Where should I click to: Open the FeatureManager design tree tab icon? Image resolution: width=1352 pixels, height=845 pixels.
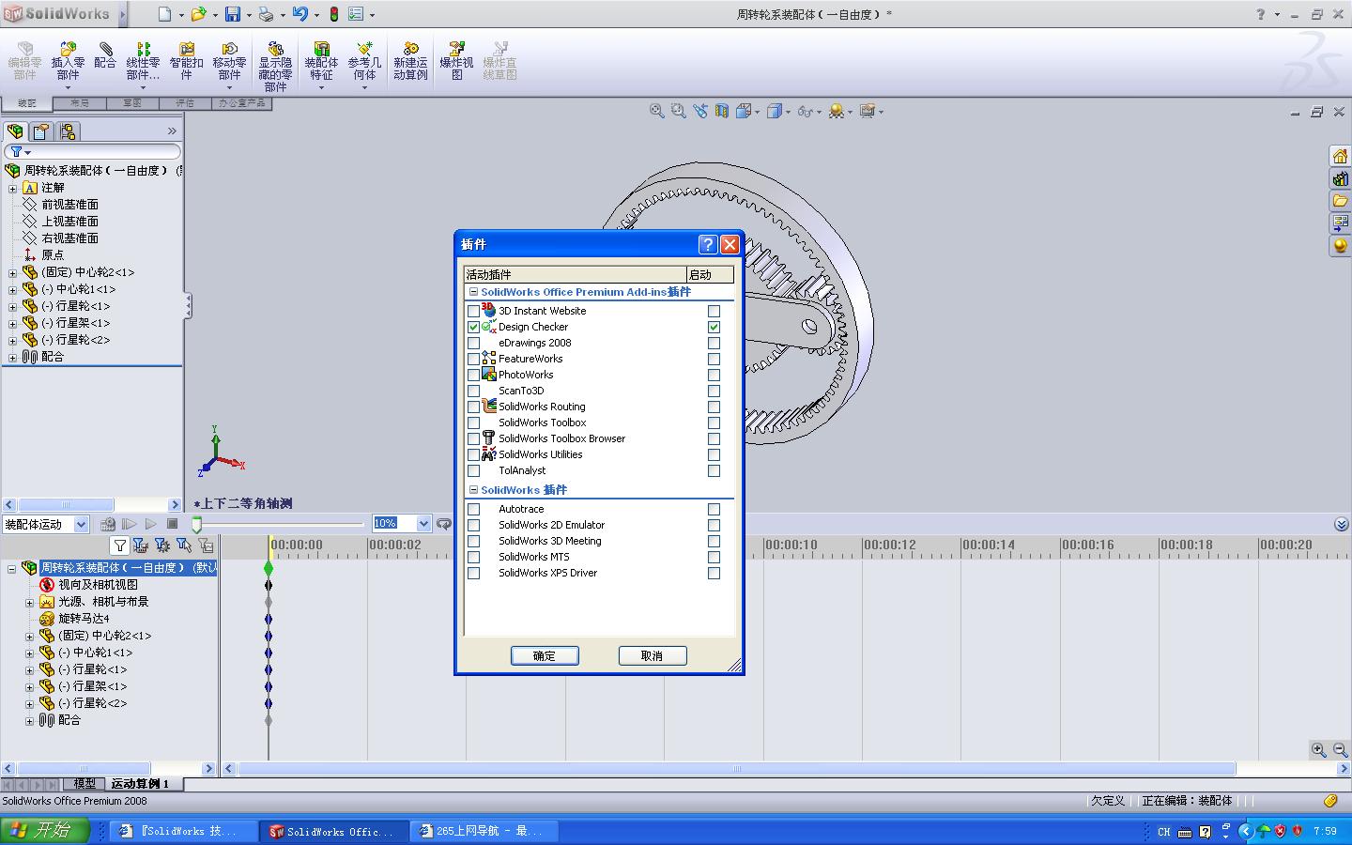15,131
